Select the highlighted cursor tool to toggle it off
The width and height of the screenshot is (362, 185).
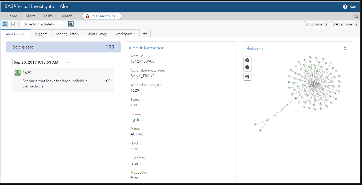5,24
